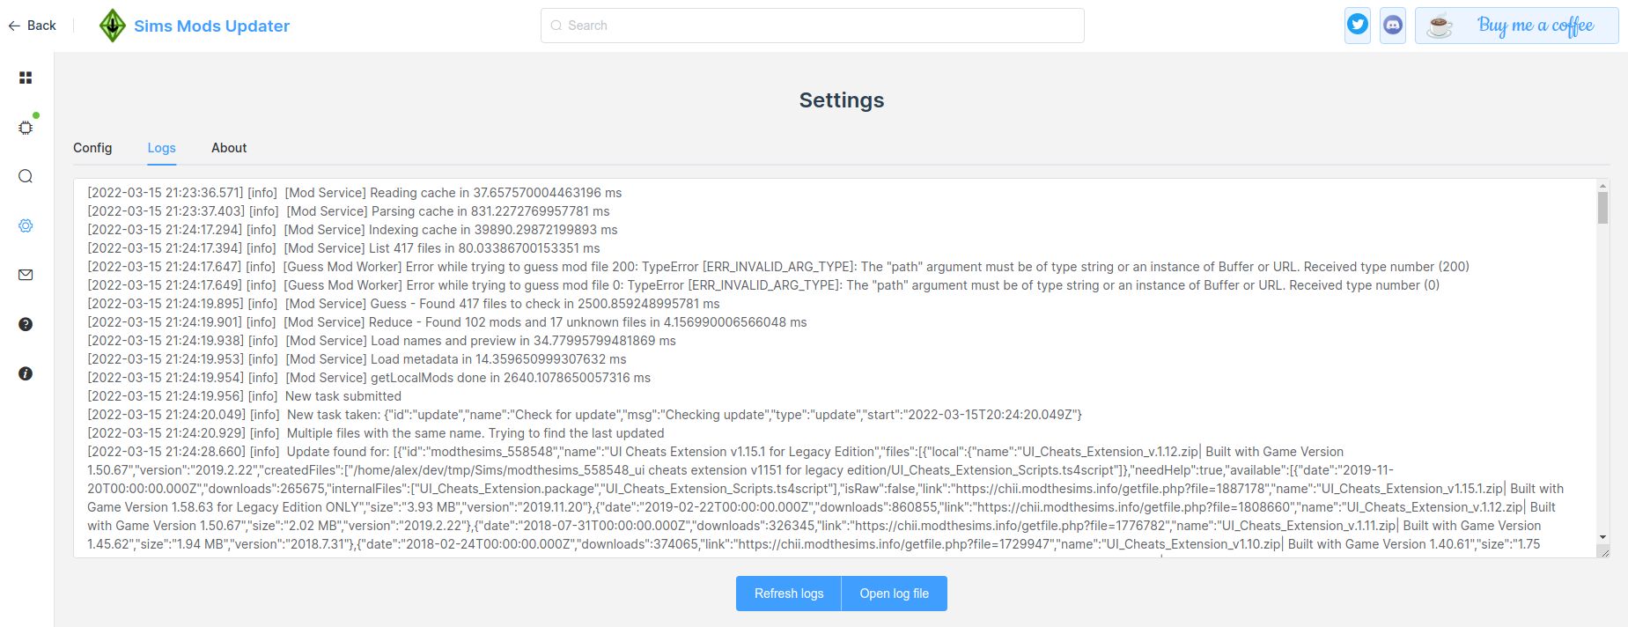
Task: Click the 'Guess - Found 417 files' line
Action: pos(403,304)
